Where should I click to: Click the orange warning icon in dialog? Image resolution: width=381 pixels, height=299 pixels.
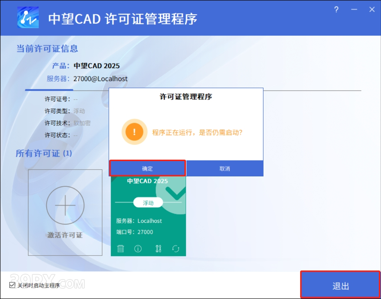coord(134,132)
